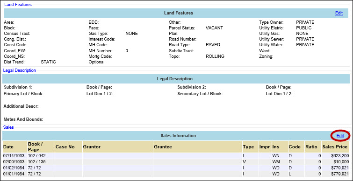
Task: Select the Legal Description section title
Action: [x=19, y=70]
